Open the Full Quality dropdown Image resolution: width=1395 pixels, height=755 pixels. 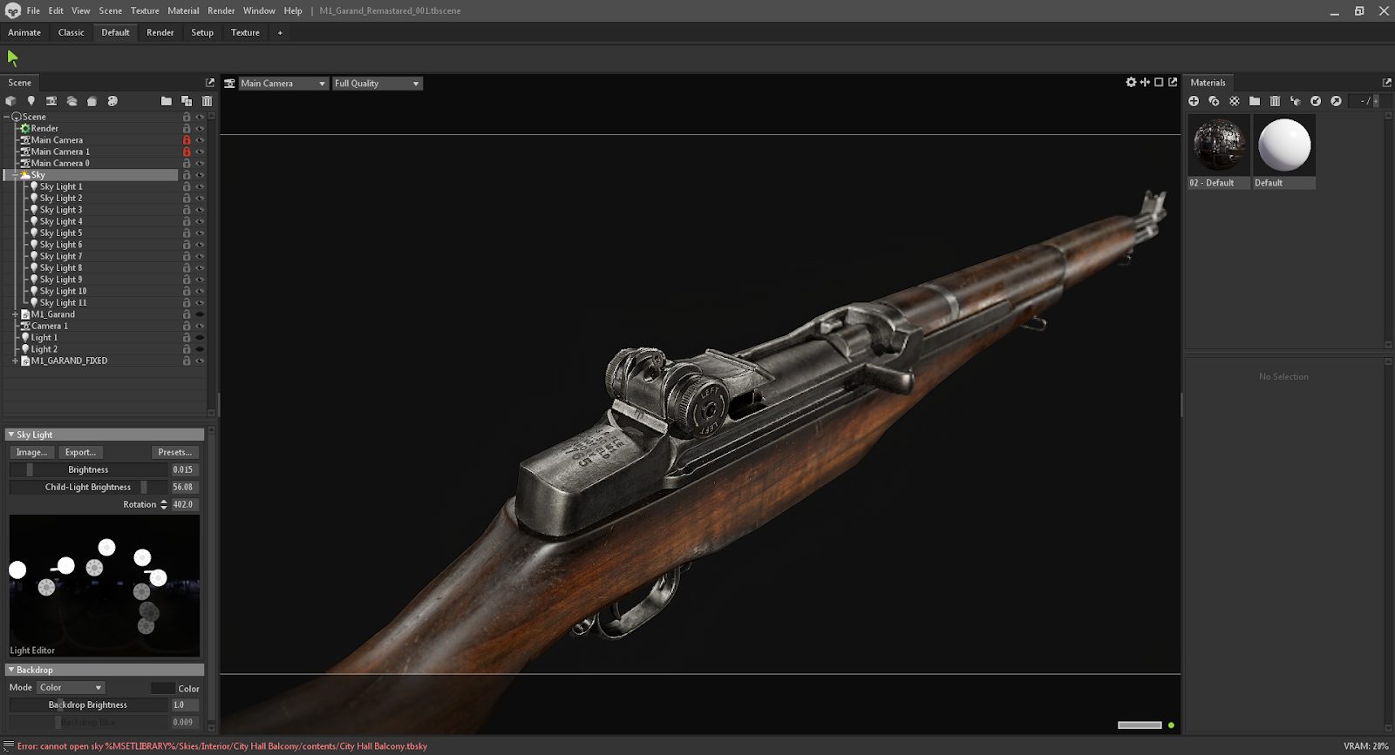[x=377, y=84]
